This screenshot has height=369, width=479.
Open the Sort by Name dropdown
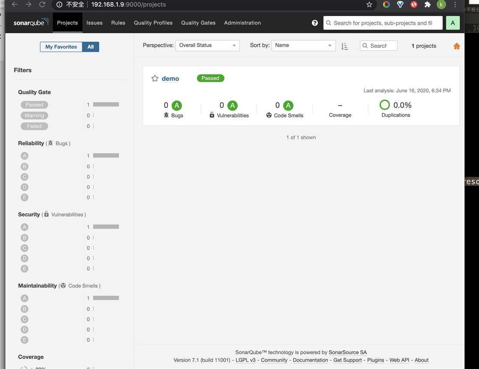click(x=303, y=45)
